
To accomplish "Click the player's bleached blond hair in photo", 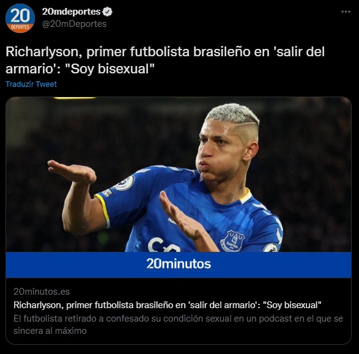I will pos(232,114).
